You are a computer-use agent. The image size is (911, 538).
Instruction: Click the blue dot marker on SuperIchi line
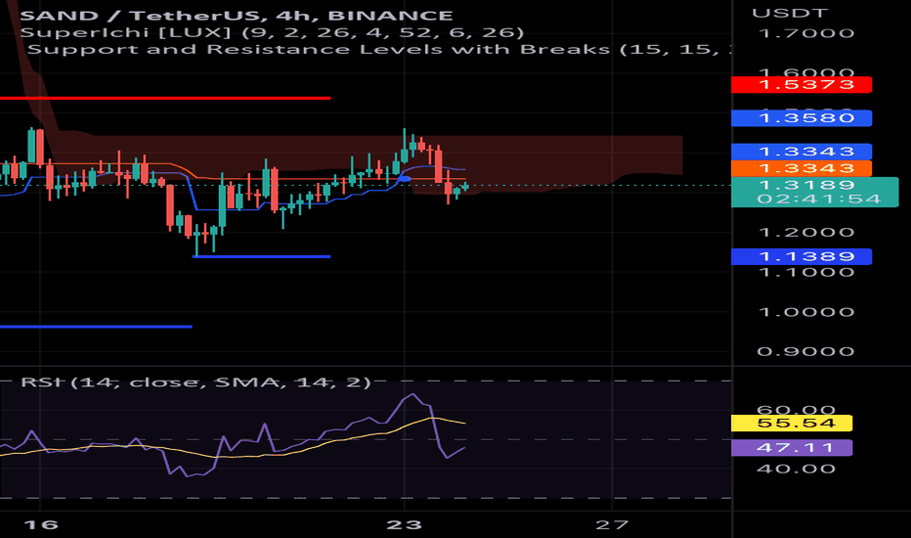coord(406,179)
